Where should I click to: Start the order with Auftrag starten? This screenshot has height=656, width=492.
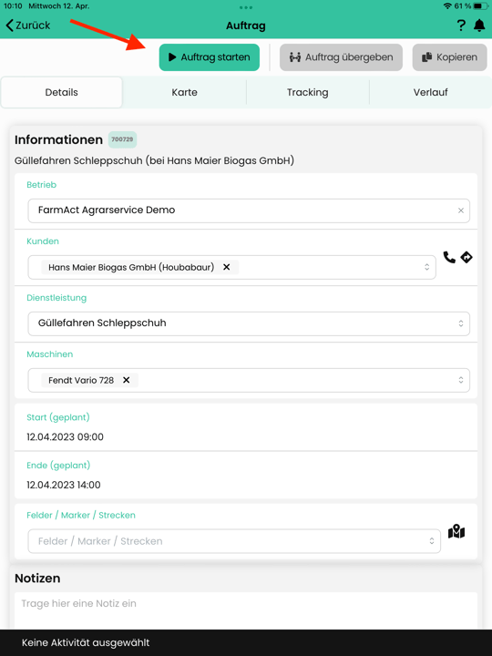210,57
